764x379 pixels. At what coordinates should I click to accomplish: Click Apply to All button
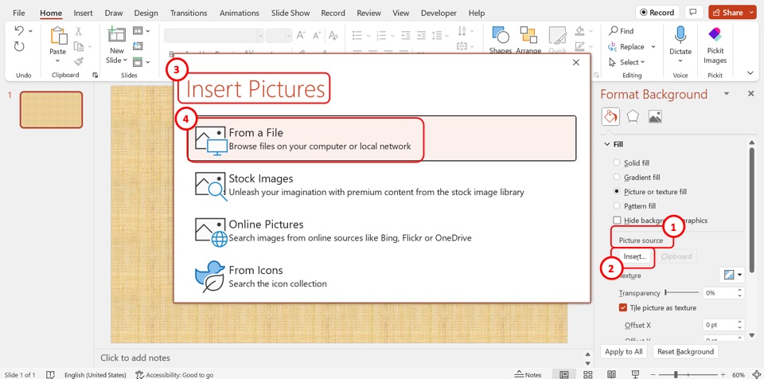coord(624,351)
